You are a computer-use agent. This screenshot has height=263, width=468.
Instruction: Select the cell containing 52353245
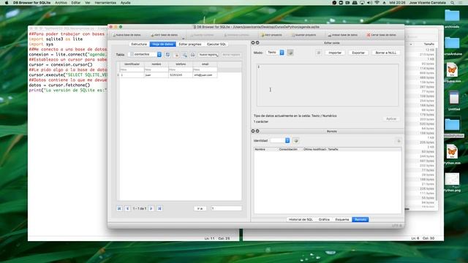[x=181, y=75]
